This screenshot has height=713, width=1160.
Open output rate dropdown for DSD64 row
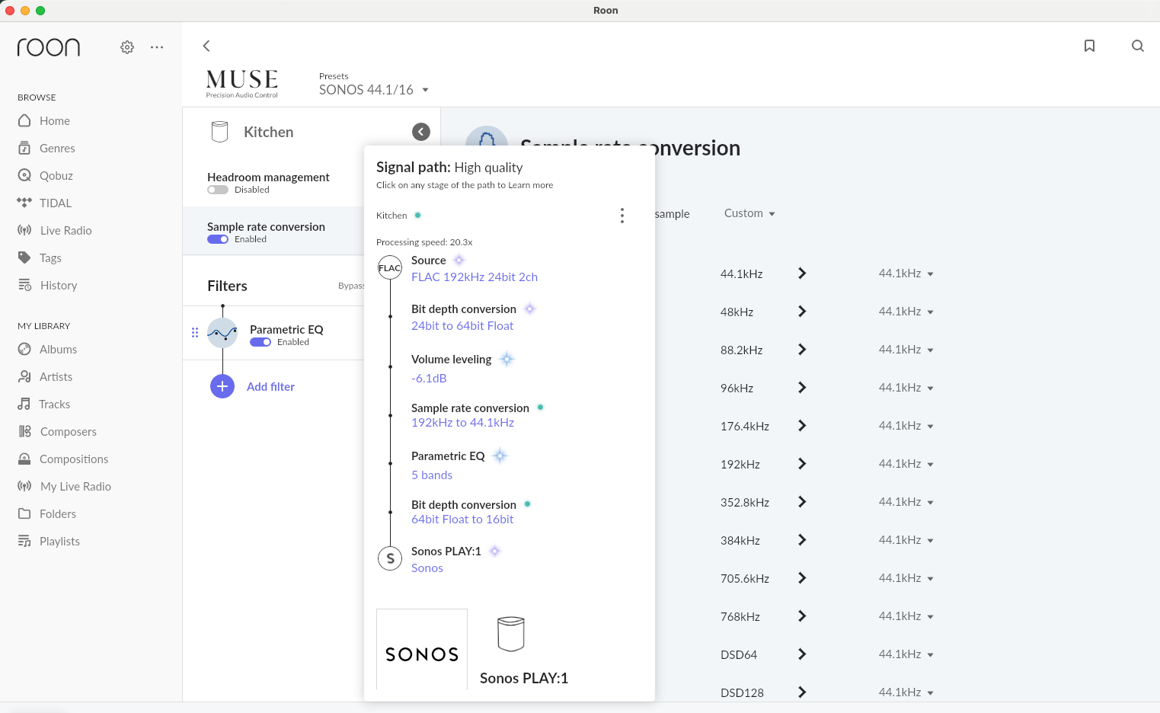(x=906, y=654)
